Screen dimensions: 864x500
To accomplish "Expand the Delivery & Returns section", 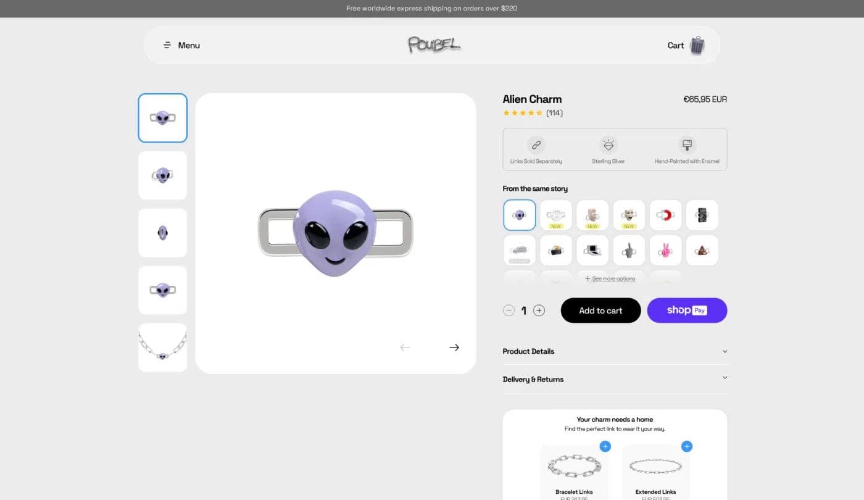I will (x=615, y=379).
